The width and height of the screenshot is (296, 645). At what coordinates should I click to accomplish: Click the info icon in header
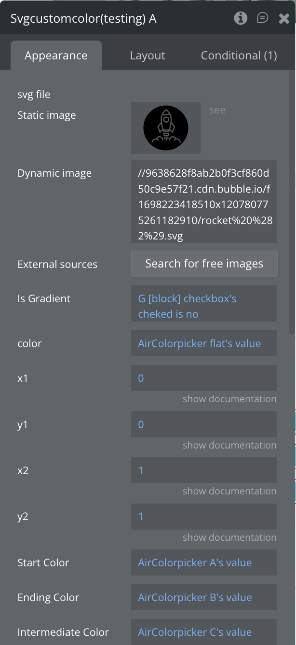(x=241, y=18)
